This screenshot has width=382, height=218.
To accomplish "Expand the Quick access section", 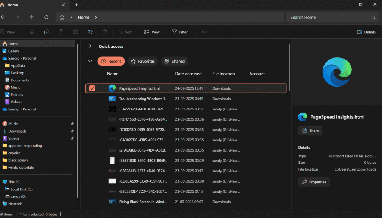I will pos(90,46).
